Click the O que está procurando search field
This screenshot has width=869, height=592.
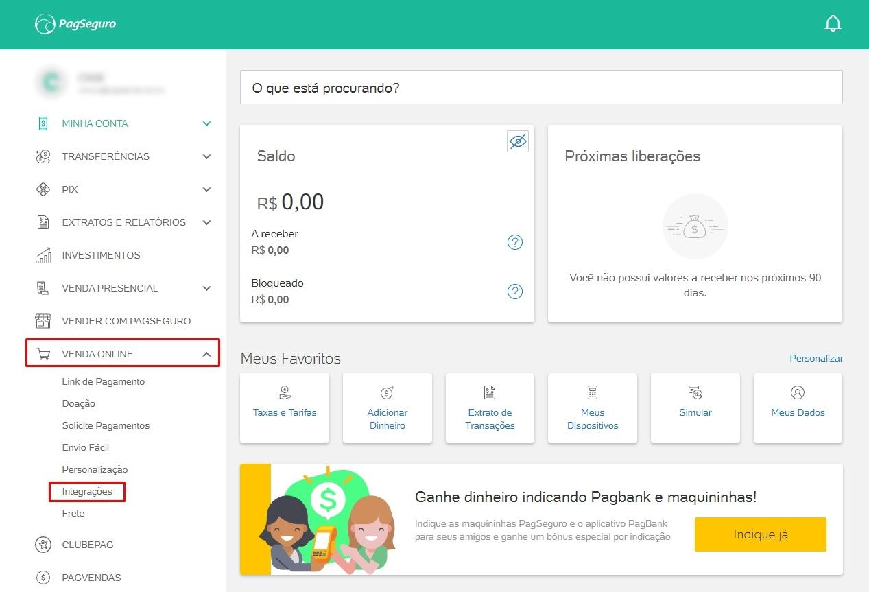(x=540, y=88)
